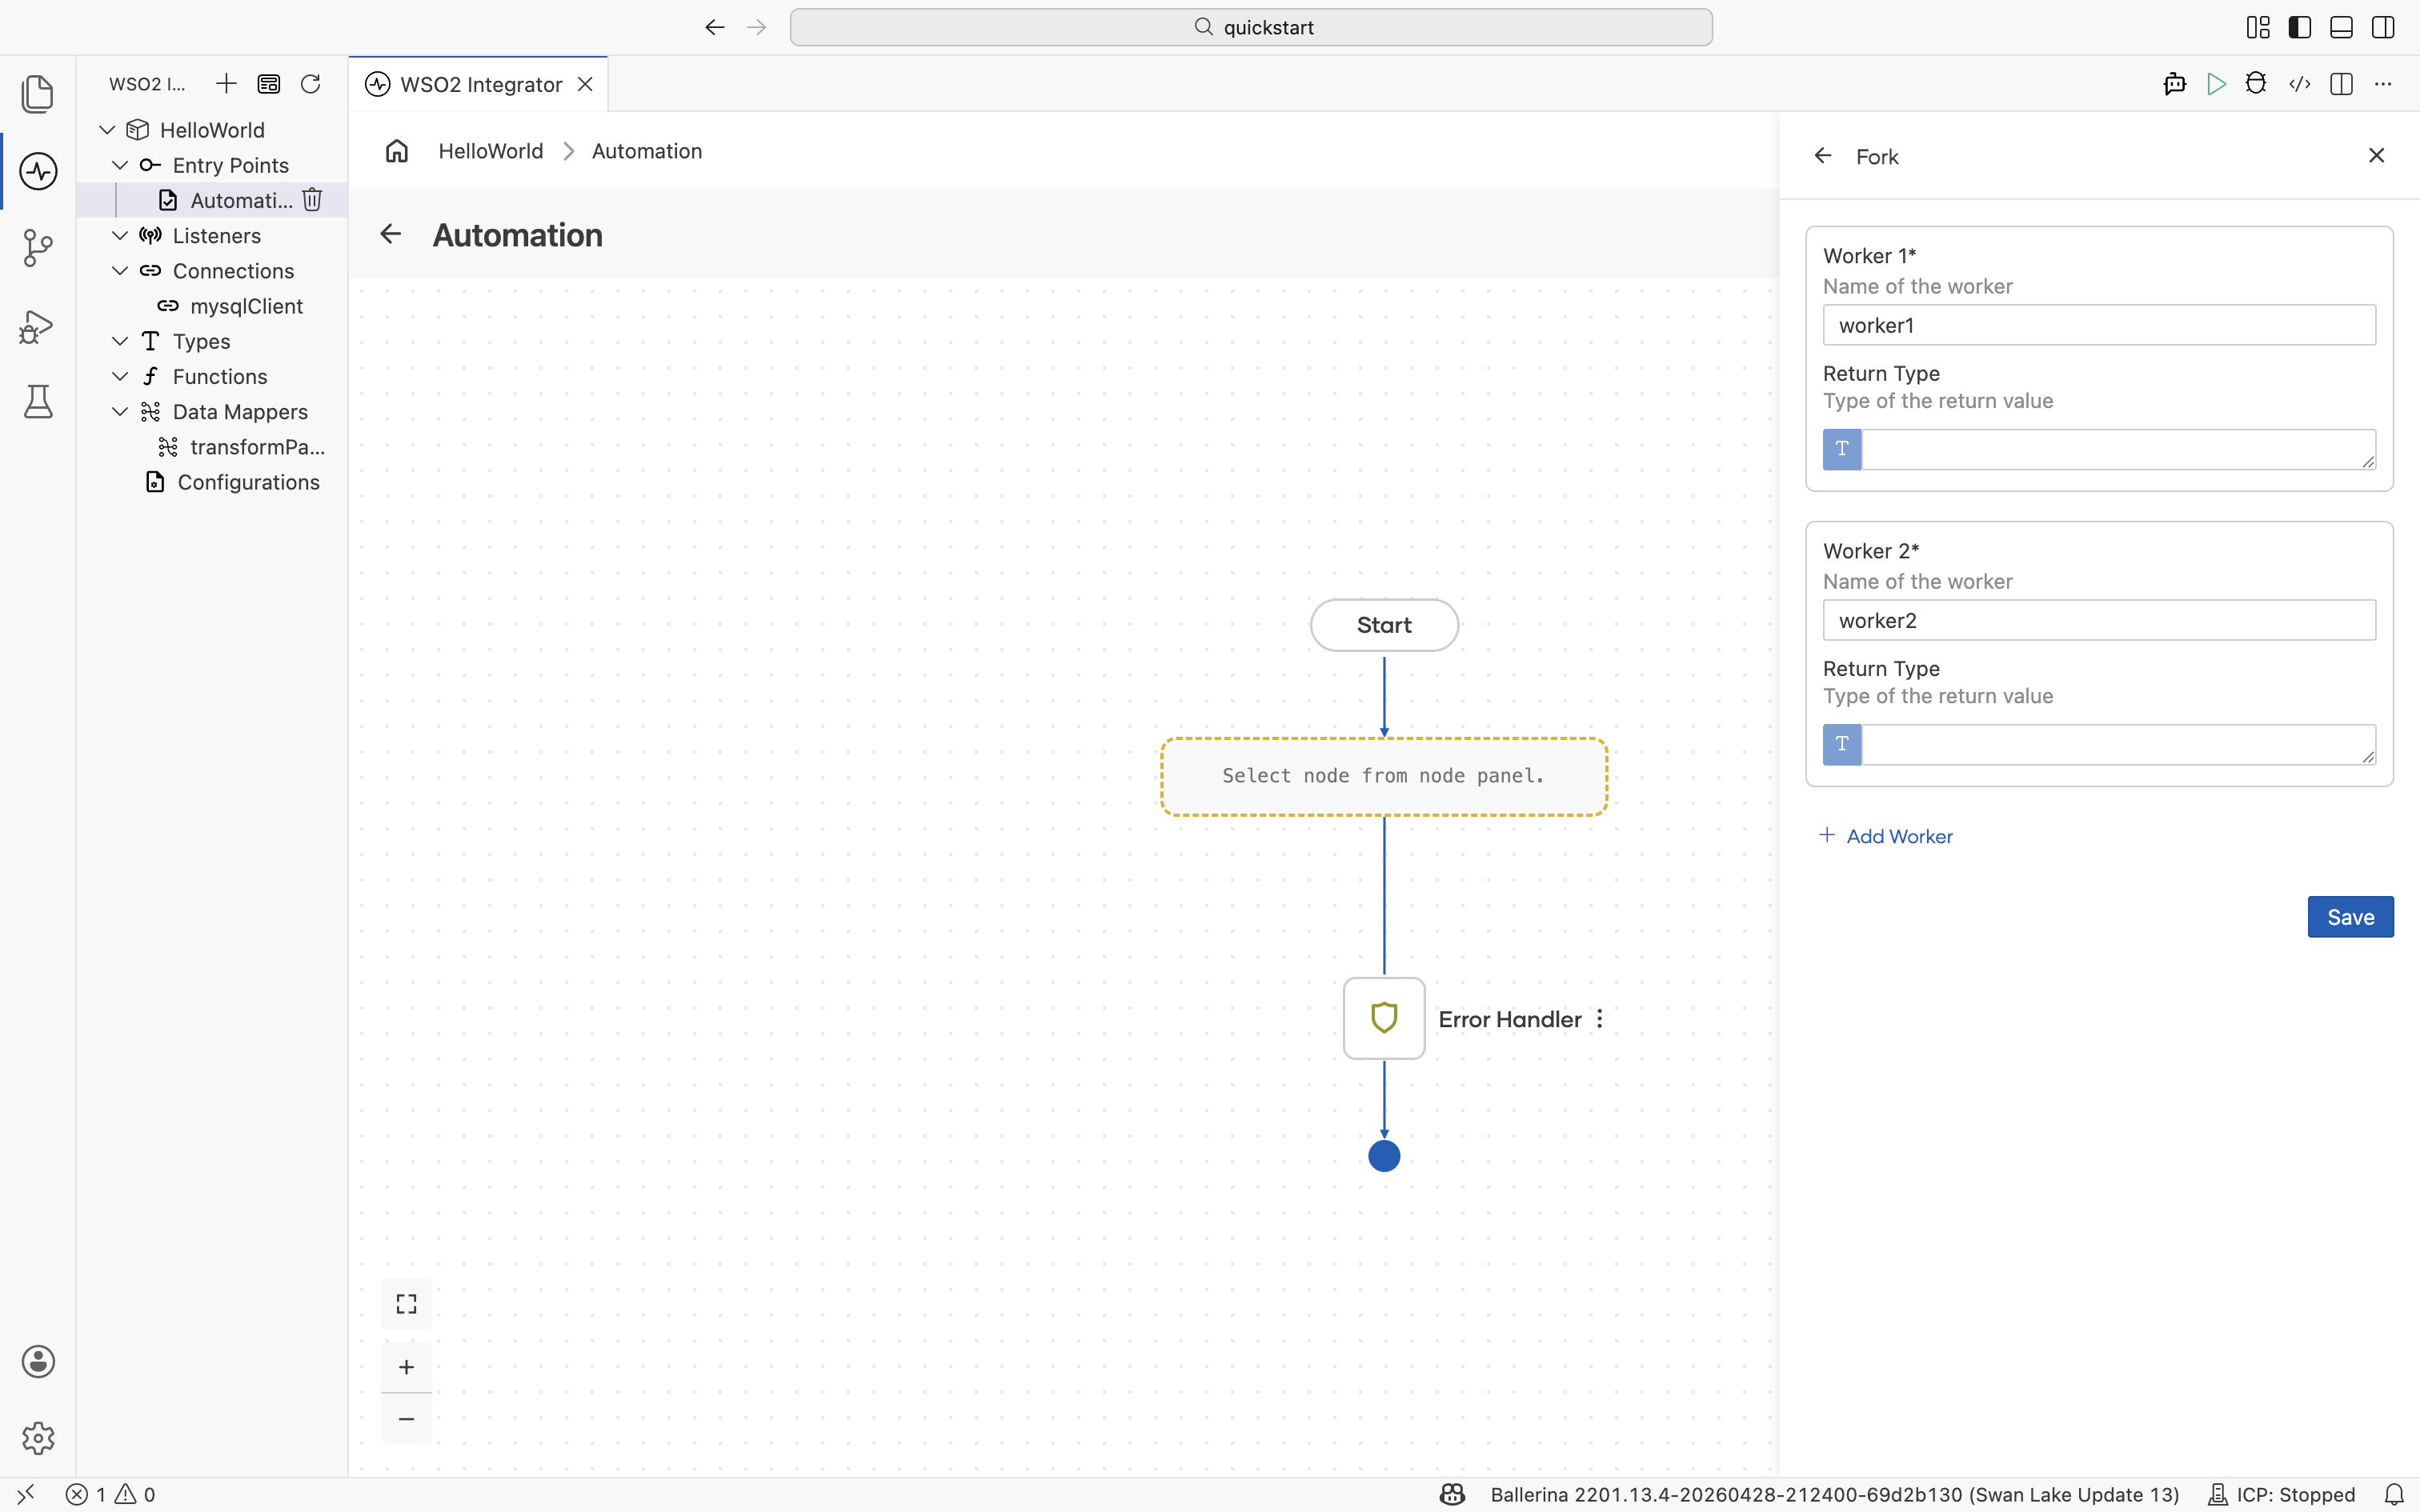This screenshot has width=2420, height=1512.
Task: Delete the Automation entry point
Action: click(313, 200)
